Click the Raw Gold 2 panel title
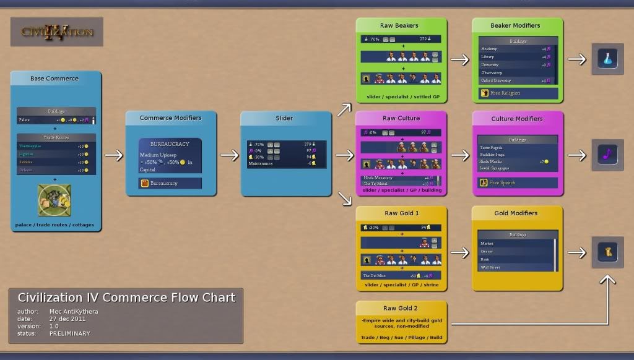Screen dimensions: 634x360 pos(401,308)
